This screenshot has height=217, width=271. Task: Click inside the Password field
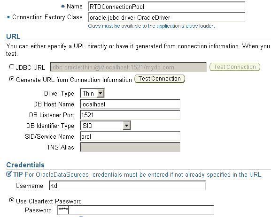(136, 210)
